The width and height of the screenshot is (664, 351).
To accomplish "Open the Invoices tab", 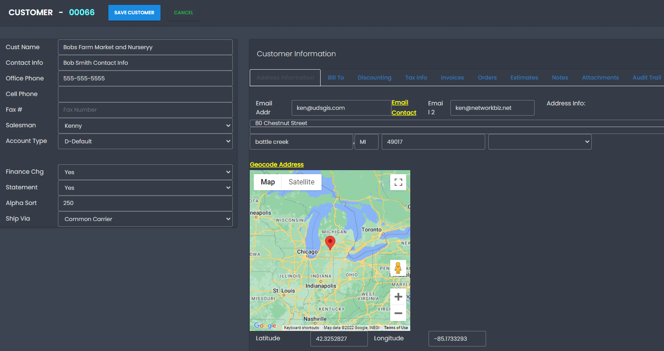I will [x=452, y=77].
